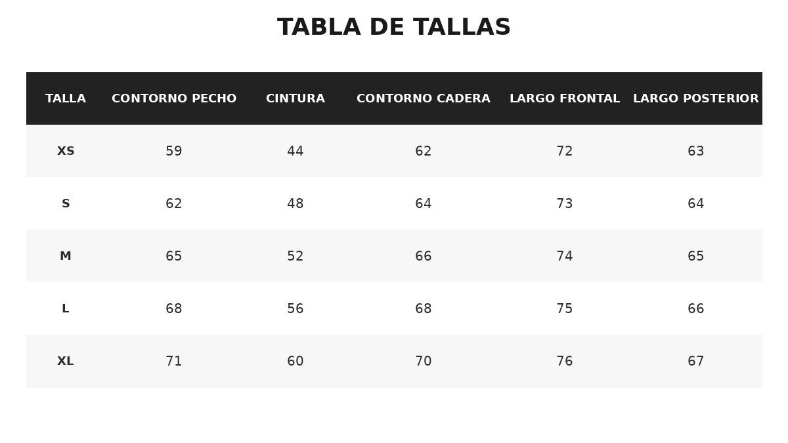Select XL chest value 71
The height and width of the screenshot is (443, 788).
tap(174, 362)
